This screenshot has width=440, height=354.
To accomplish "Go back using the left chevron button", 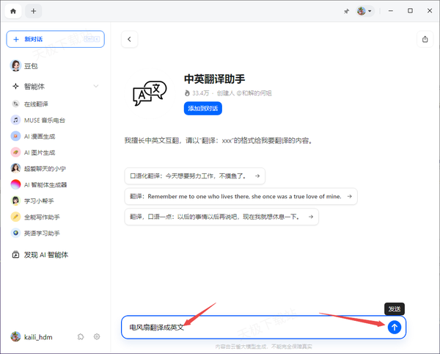I will (130, 40).
